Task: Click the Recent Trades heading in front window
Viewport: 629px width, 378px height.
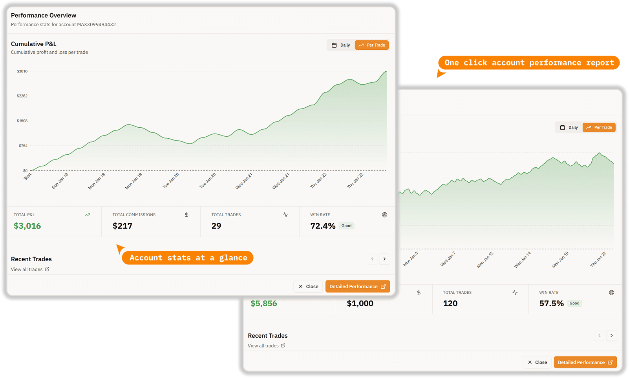Action: [x=31, y=259]
